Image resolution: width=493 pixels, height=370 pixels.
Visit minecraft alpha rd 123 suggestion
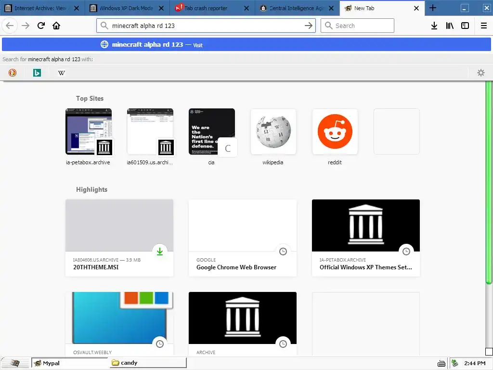(246, 45)
